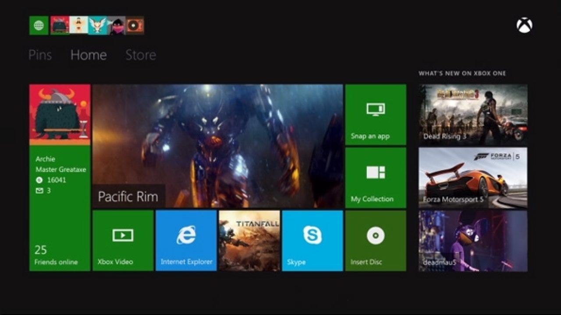Click the Insert Disc tile
Image resolution: width=561 pixels, height=315 pixels.
click(x=376, y=241)
